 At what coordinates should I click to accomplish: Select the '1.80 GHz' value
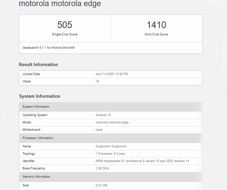(102, 168)
